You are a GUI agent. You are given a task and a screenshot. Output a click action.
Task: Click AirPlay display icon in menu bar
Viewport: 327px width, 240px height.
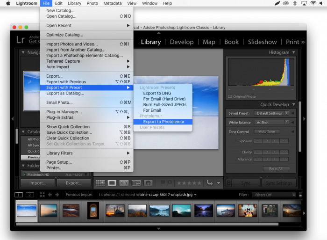pos(304,3)
